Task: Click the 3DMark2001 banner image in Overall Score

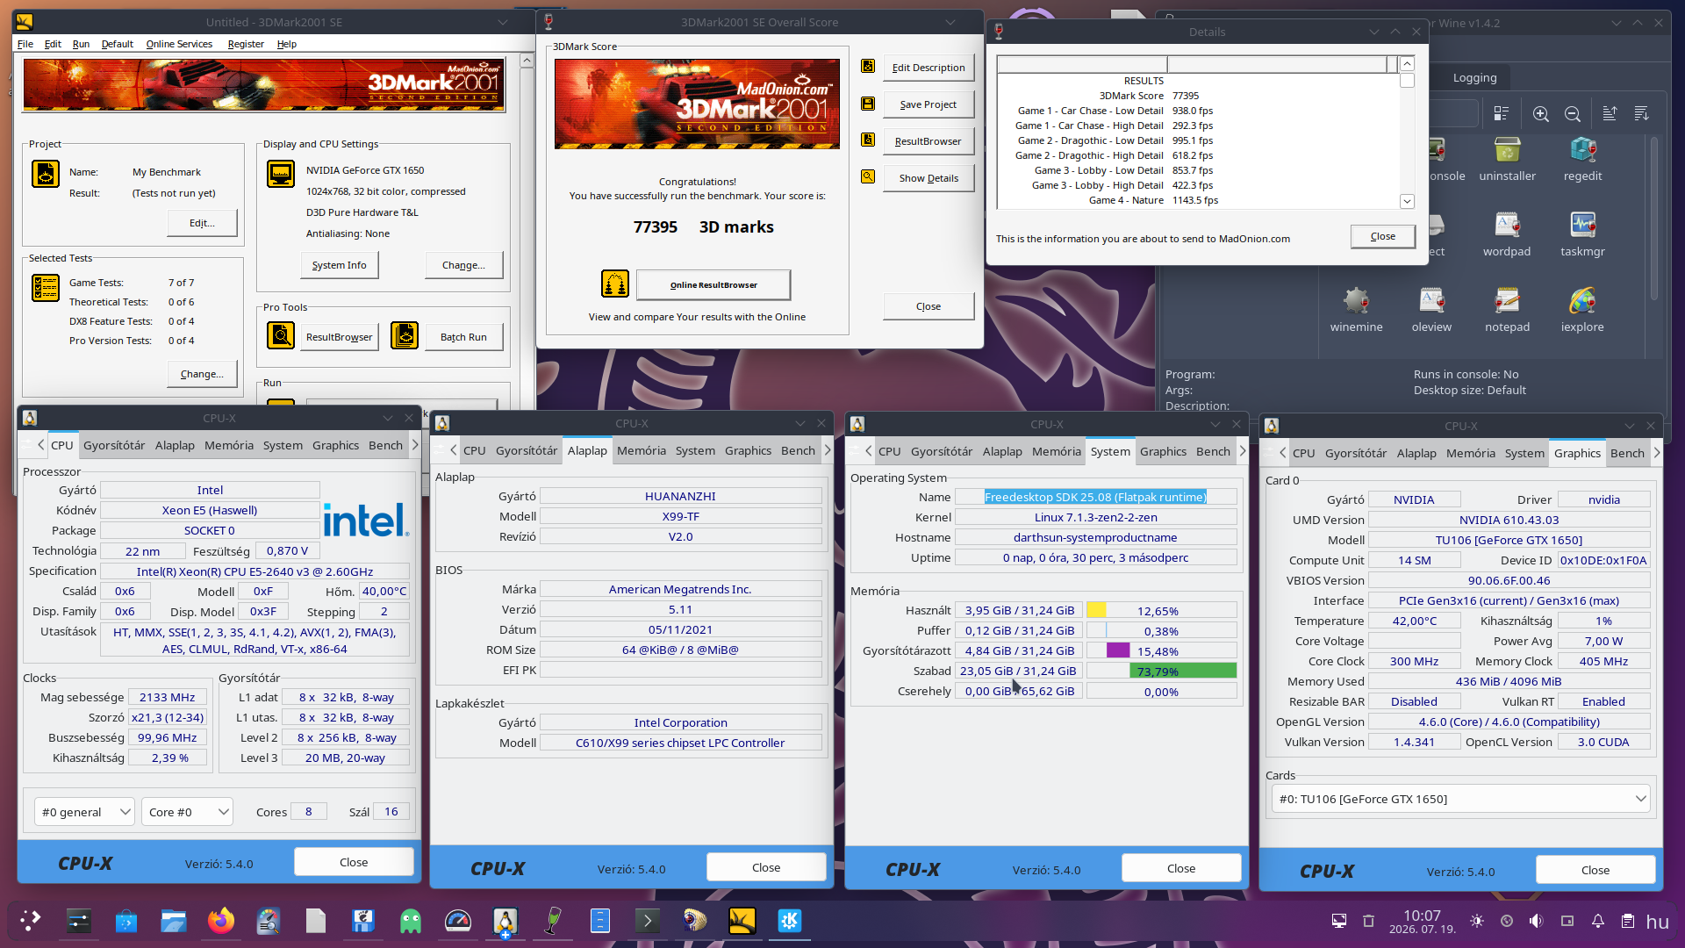Action: click(x=697, y=104)
